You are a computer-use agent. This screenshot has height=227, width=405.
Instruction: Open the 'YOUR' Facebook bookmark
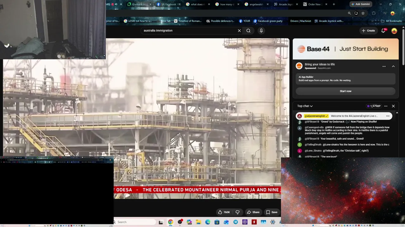click(245, 21)
